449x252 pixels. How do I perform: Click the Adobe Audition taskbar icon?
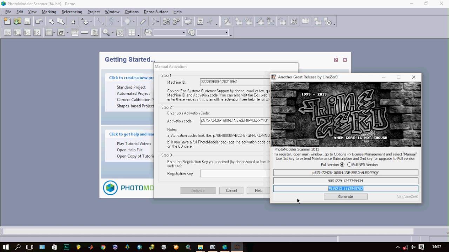pyautogui.click(x=66, y=247)
